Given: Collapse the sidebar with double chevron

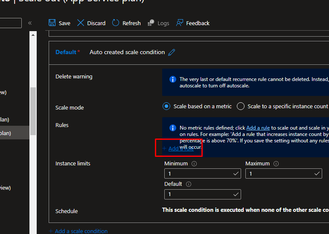Looking at the screenshot, I should pyautogui.click(x=30, y=23).
